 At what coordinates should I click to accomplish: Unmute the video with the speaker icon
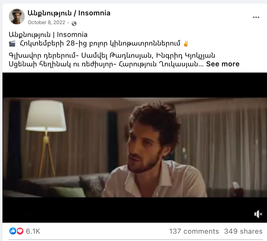pos(258,214)
